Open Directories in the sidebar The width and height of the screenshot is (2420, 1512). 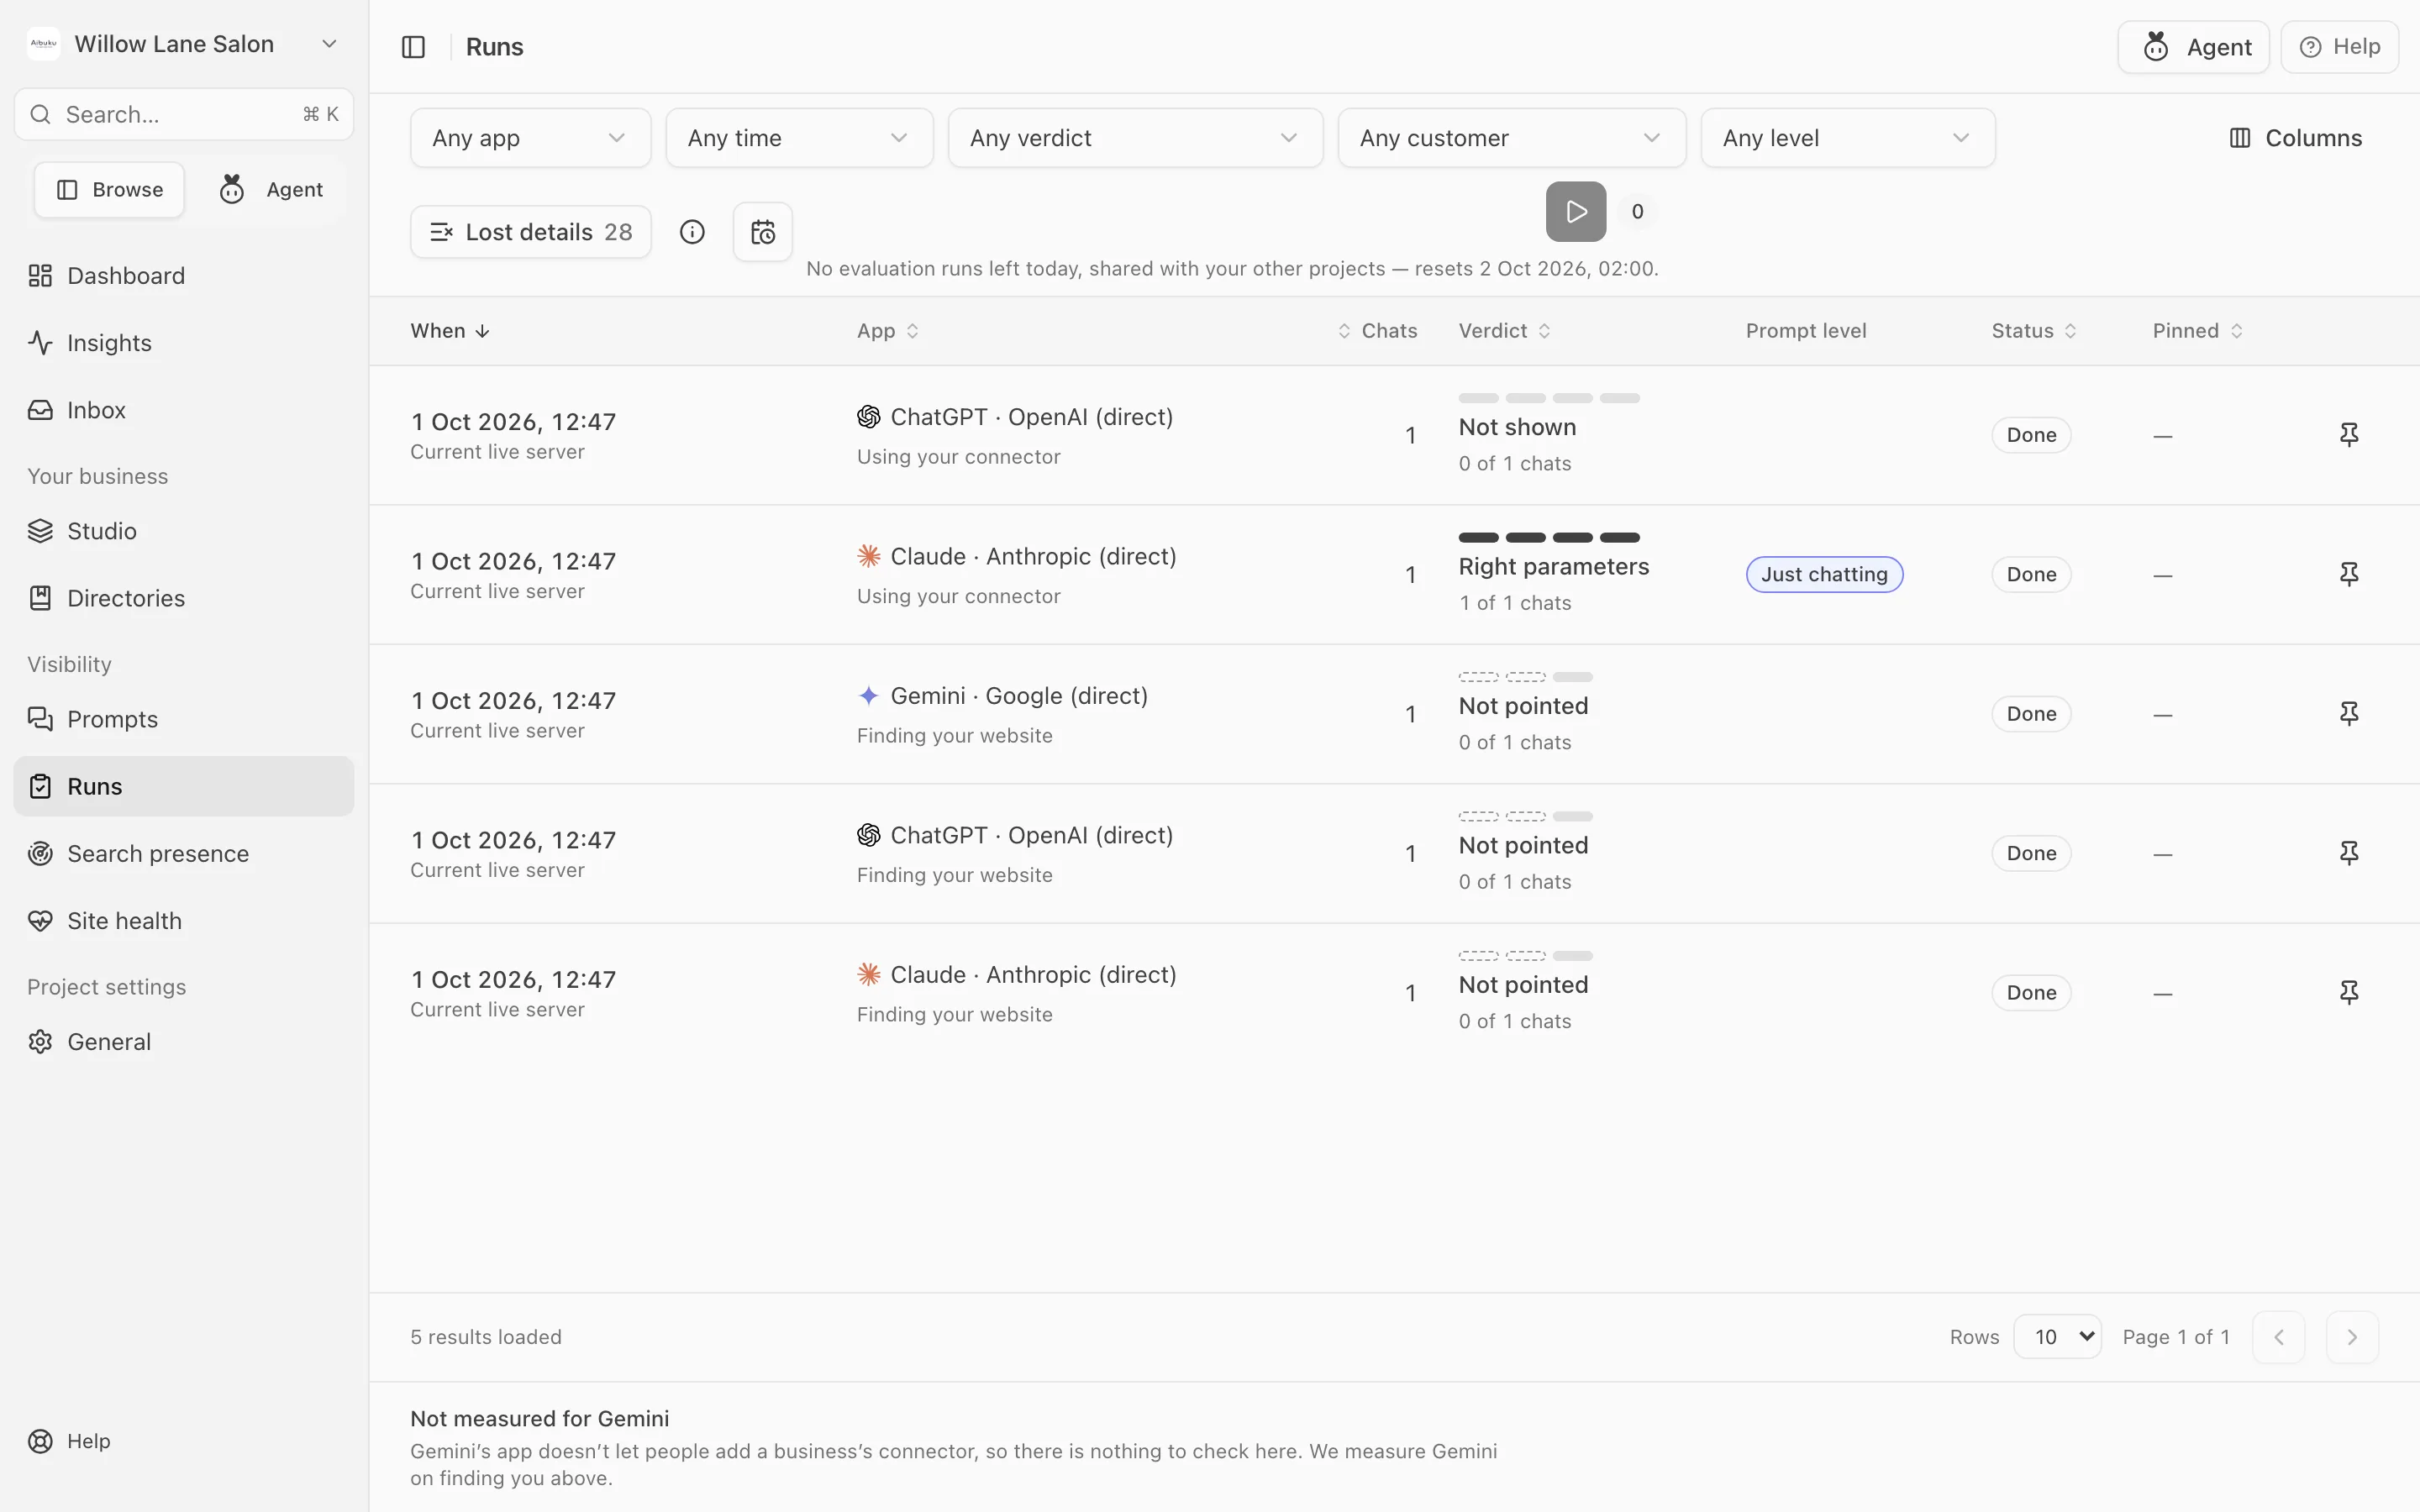point(184,598)
